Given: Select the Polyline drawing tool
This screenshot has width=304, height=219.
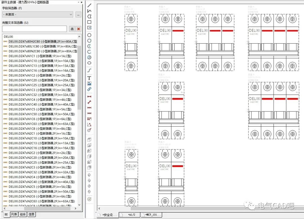Looking at the screenshot, I should click(89, 11).
